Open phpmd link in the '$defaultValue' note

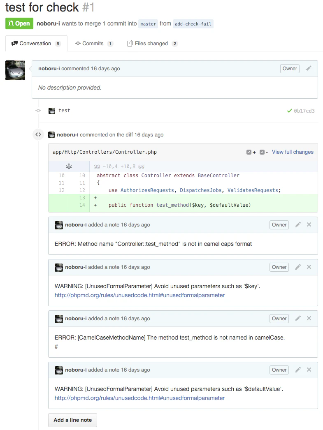click(x=139, y=398)
